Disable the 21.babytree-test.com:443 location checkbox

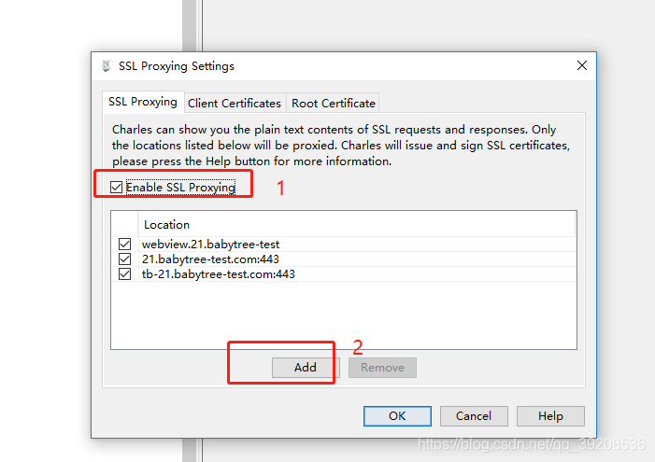pos(124,259)
